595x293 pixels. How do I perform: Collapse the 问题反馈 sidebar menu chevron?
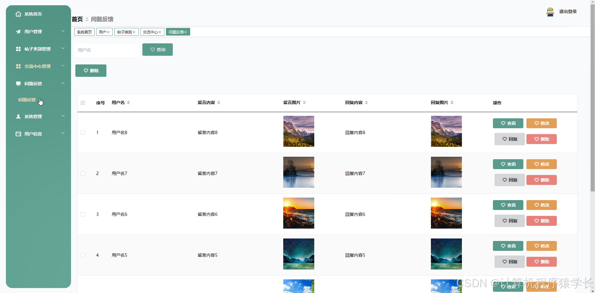[x=63, y=83]
